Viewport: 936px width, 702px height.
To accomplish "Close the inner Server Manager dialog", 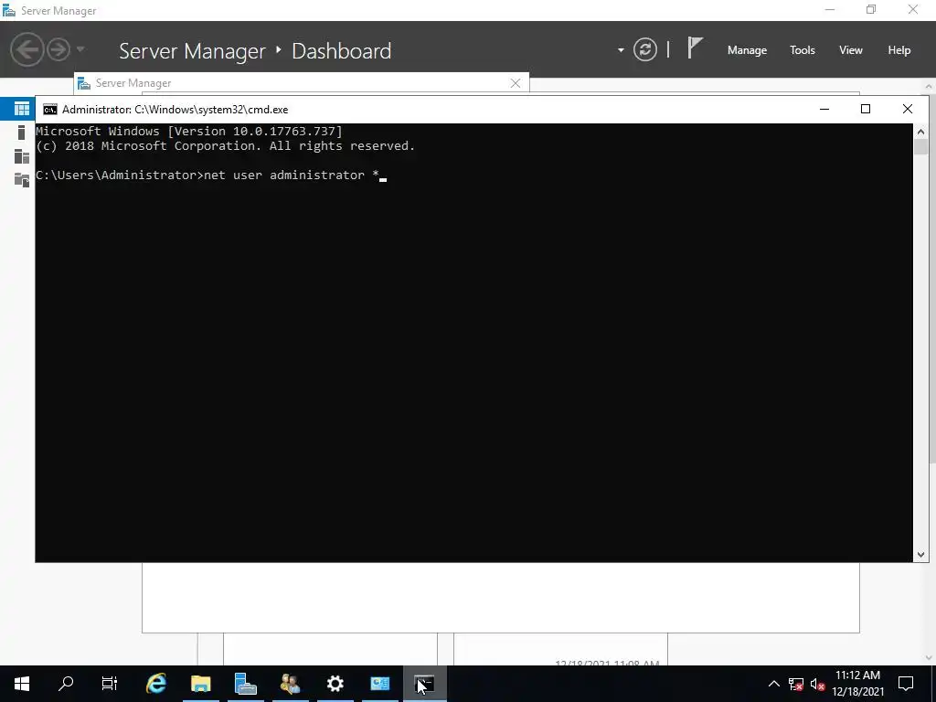I will coord(516,83).
